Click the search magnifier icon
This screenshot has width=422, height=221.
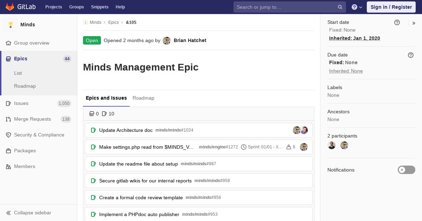(x=340, y=7)
